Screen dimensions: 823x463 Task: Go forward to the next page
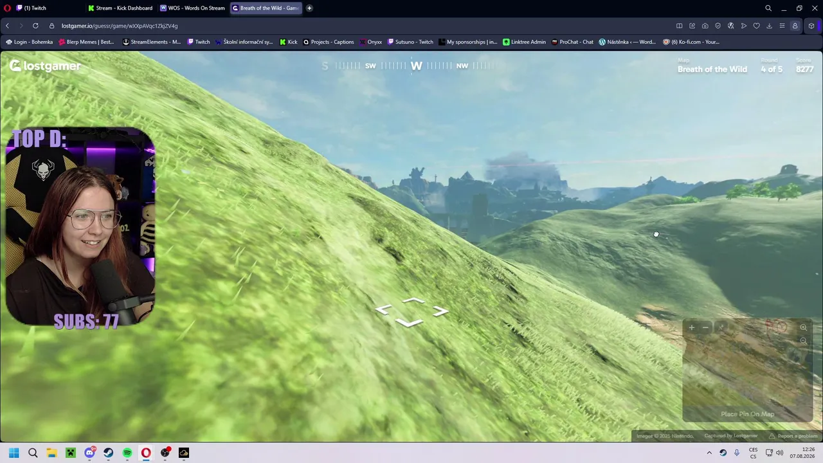click(21, 26)
